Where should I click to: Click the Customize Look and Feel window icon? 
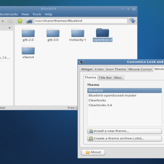(x=82, y=62)
